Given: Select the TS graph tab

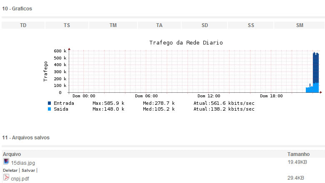Looking at the screenshot, I should (67, 25).
